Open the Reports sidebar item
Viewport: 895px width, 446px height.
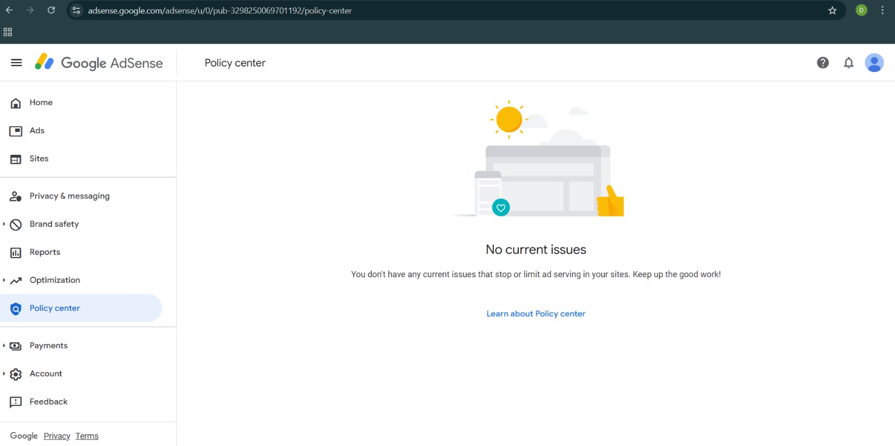(81, 252)
